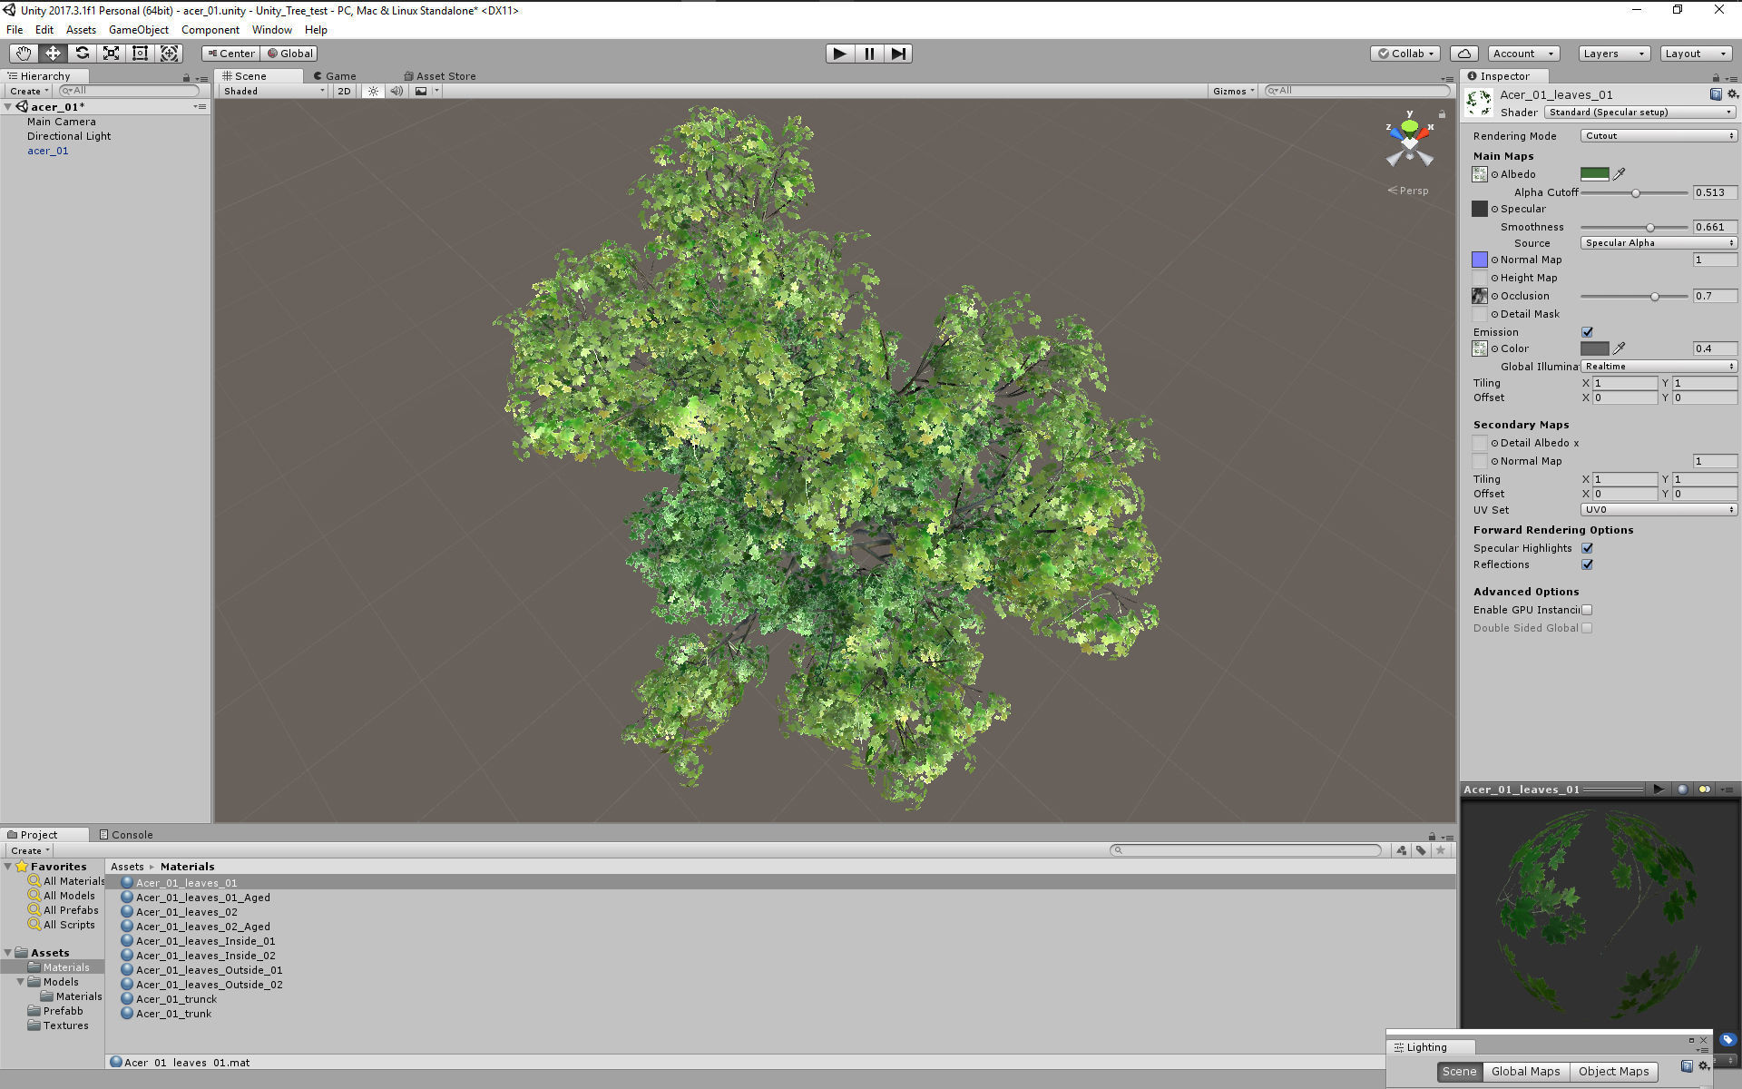The width and height of the screenshot is (1742, 1089).
Task: Lock the Hierarchy panel
Action: 187,77
